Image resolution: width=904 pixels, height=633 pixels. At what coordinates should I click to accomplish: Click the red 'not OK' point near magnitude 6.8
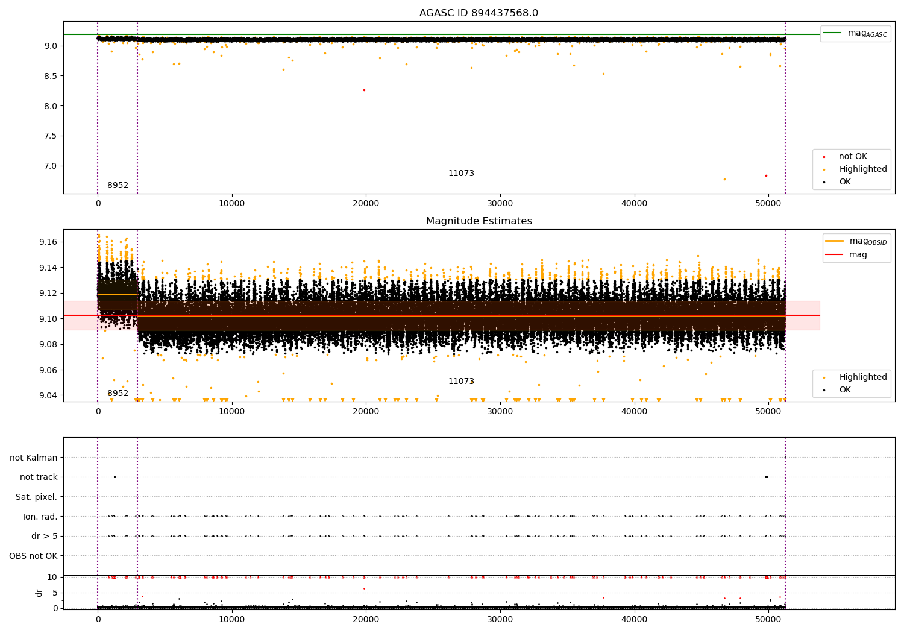click(766, 175)
